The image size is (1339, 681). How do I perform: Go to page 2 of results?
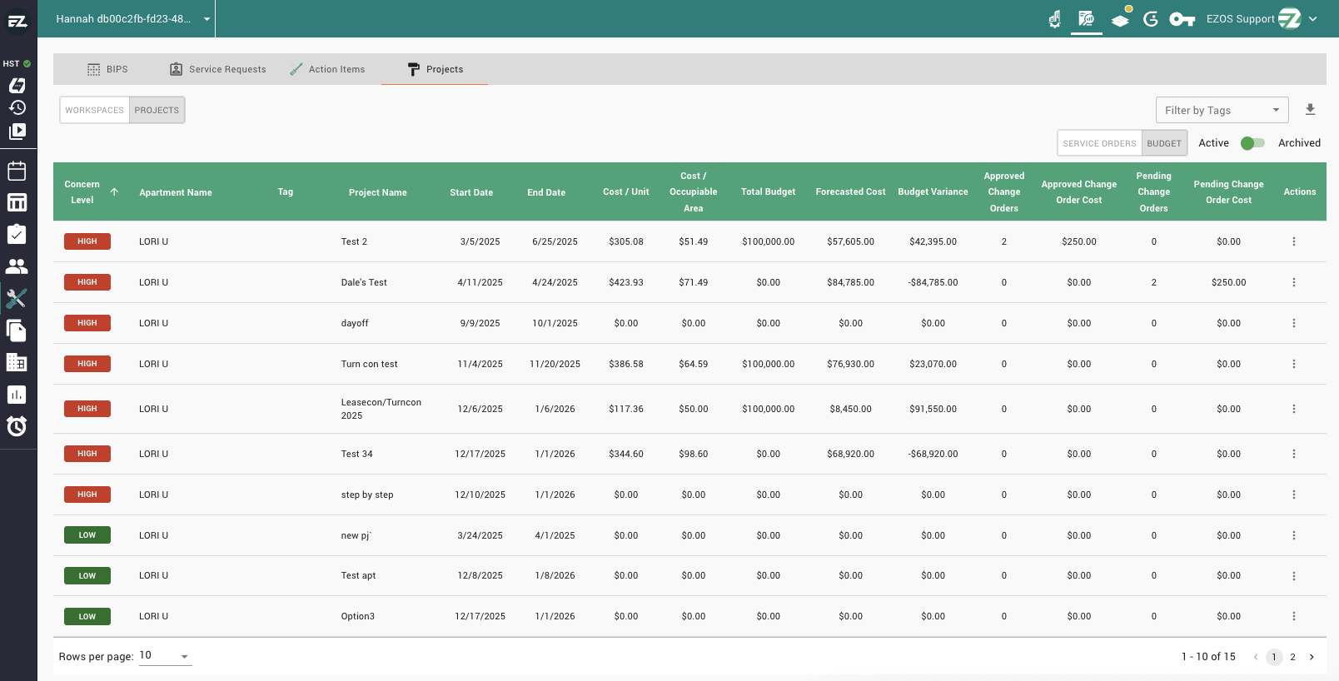[x=1292, y=657]
